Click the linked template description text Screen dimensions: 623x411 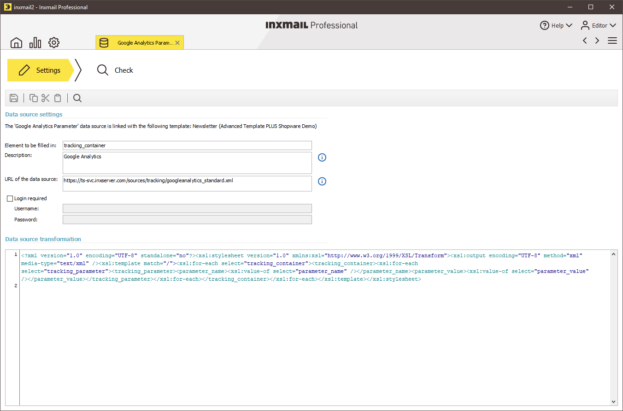click(161, 126)
